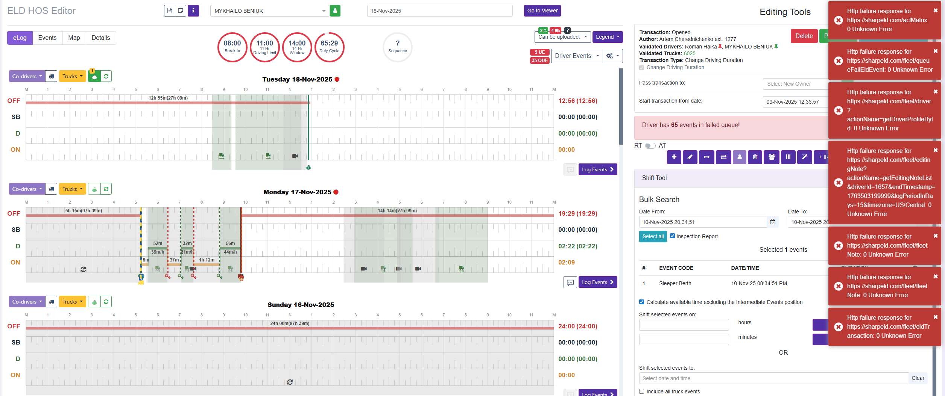This screenshot has height=396, width=945.
Task: Click the Go to Viewer button
Action: [542, 11]
